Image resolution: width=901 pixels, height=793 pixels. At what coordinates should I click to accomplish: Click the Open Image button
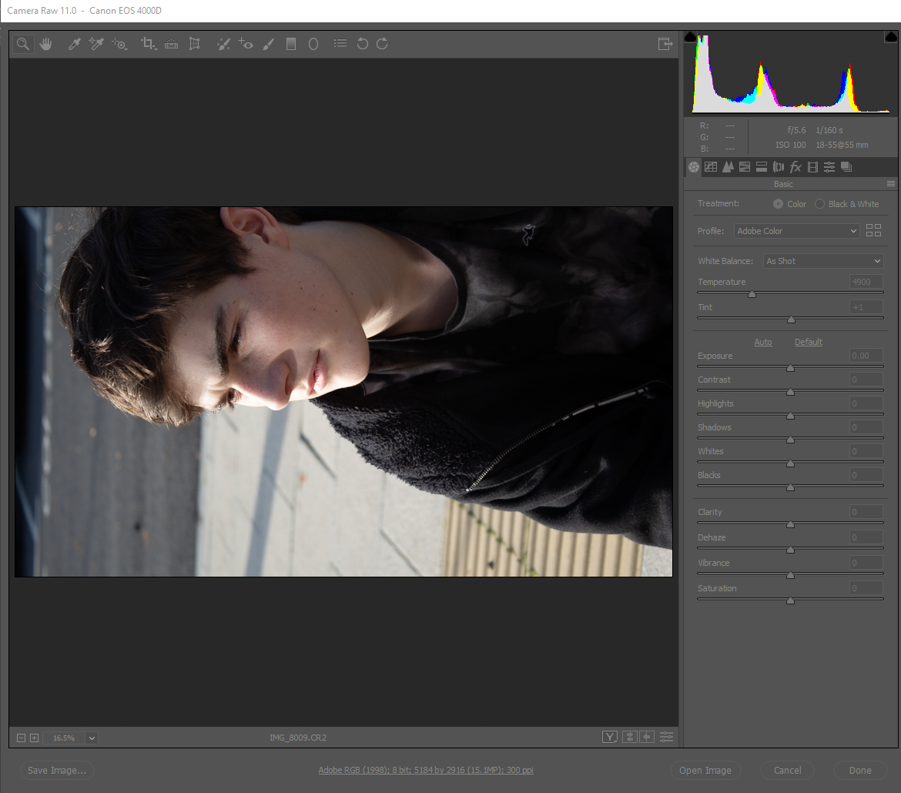(x=705, y=771)
